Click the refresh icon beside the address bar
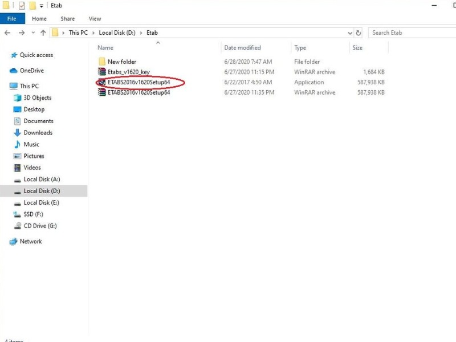 click(359, 32)
